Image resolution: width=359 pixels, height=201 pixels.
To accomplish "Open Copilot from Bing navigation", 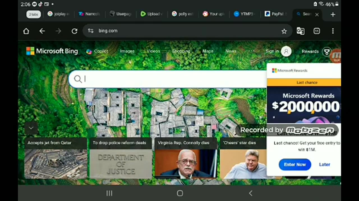I will [97, 51].
